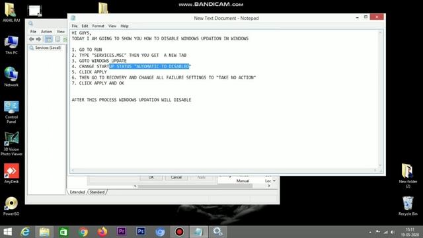Open the Windows Start button
The image size is (423, 238).
point(8,232)
